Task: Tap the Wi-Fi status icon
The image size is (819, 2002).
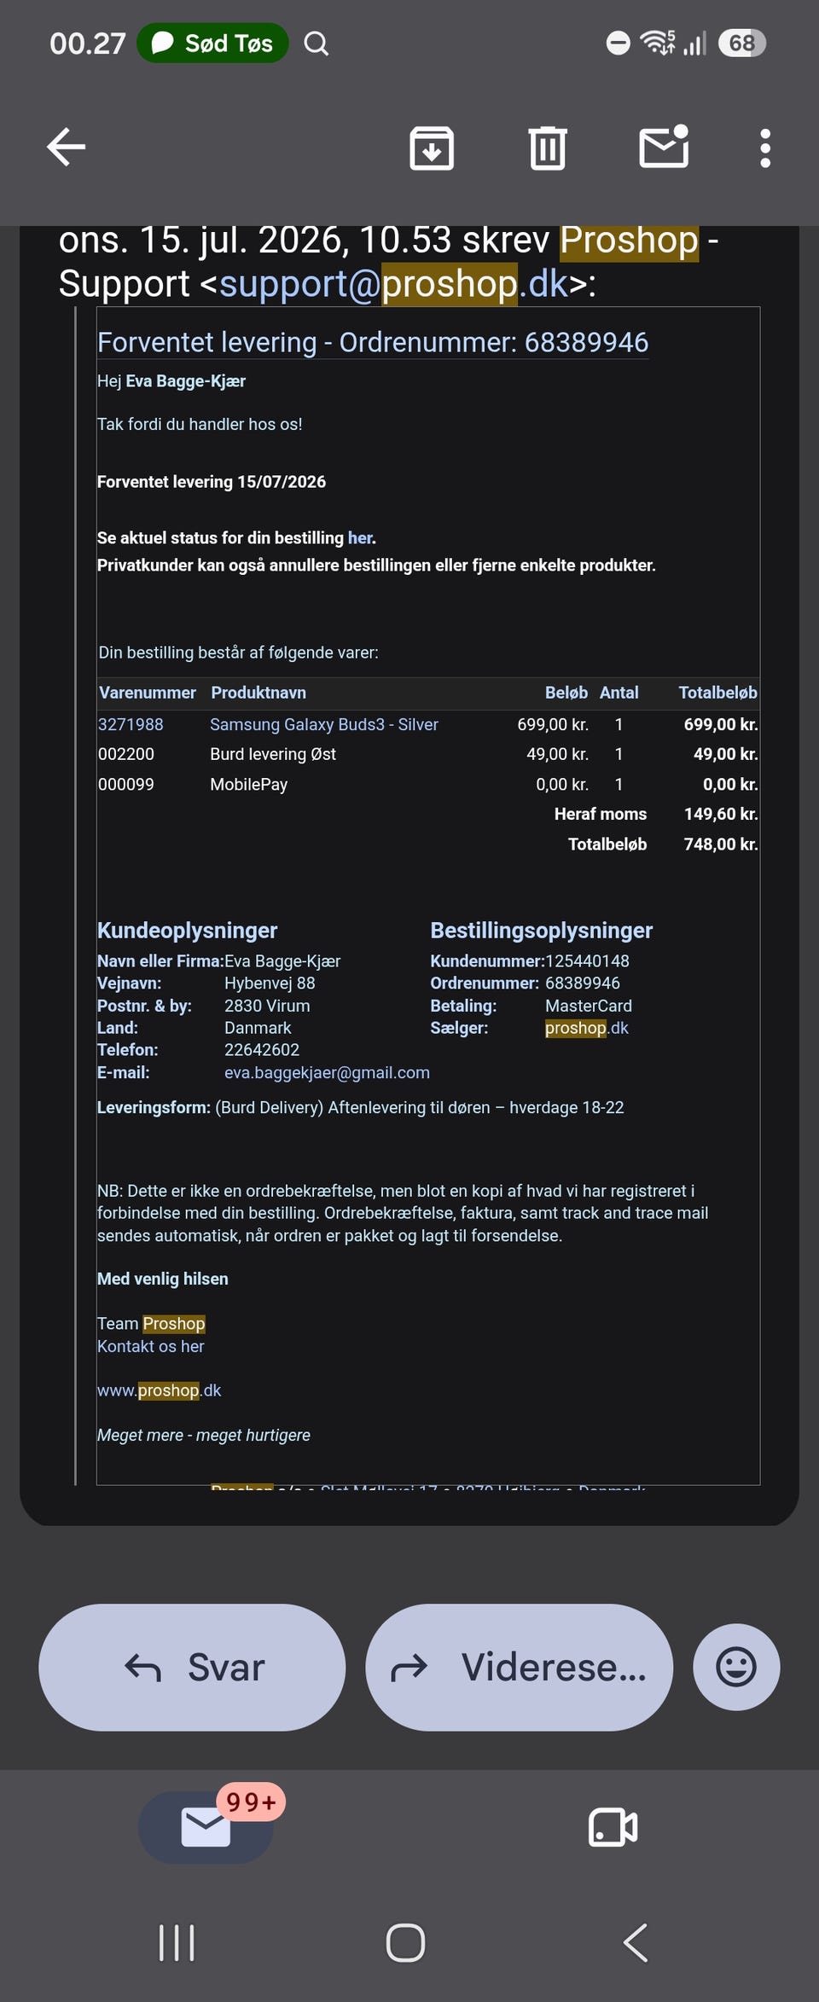Action: coord(657,42)
